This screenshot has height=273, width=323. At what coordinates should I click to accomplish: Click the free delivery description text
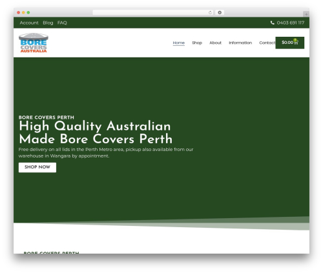(106, 152)
